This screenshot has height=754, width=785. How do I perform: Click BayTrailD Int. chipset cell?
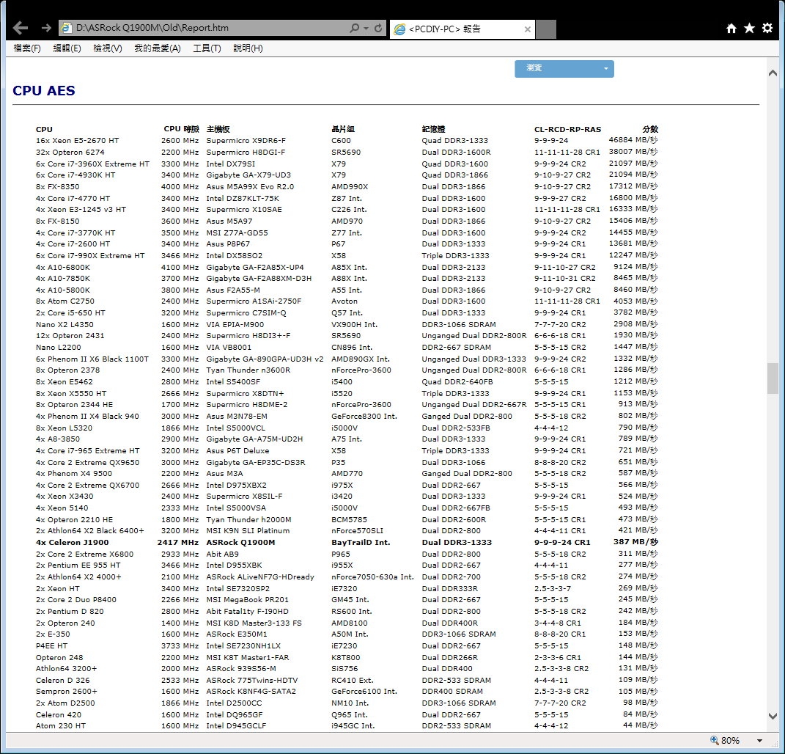point(361,543)
